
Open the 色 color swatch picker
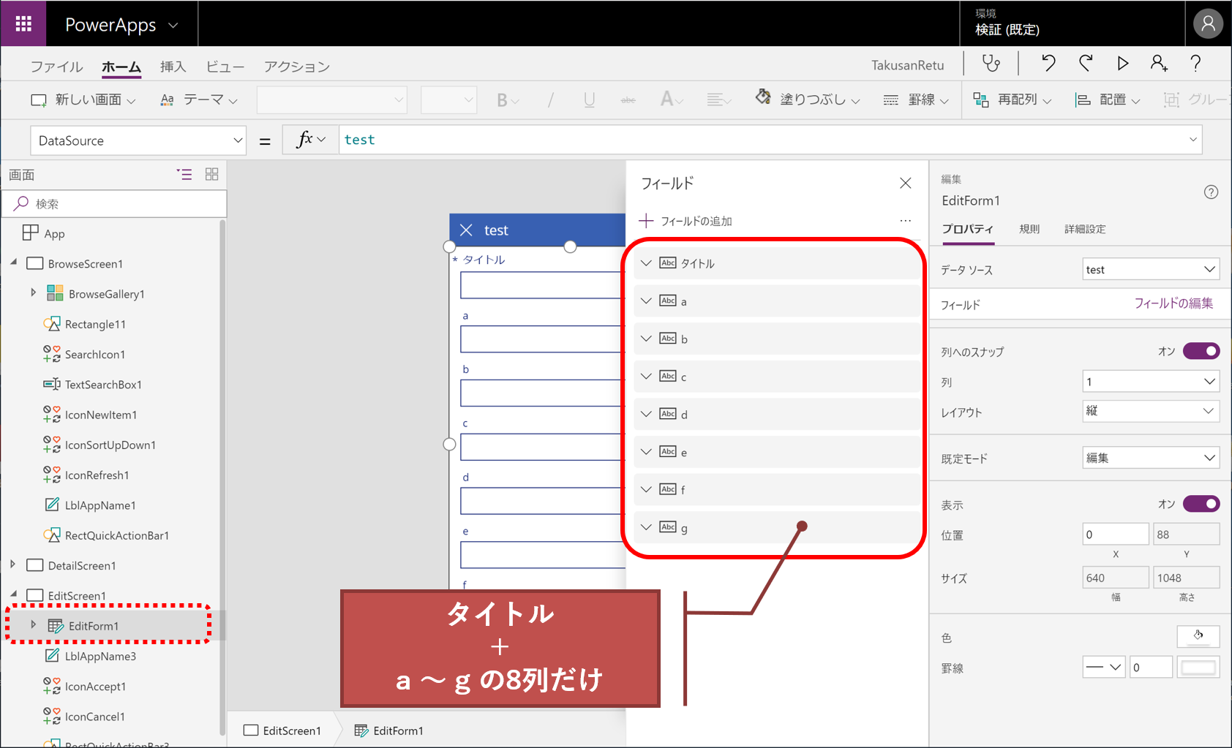pyautogui.click(x=1198, y=636)
